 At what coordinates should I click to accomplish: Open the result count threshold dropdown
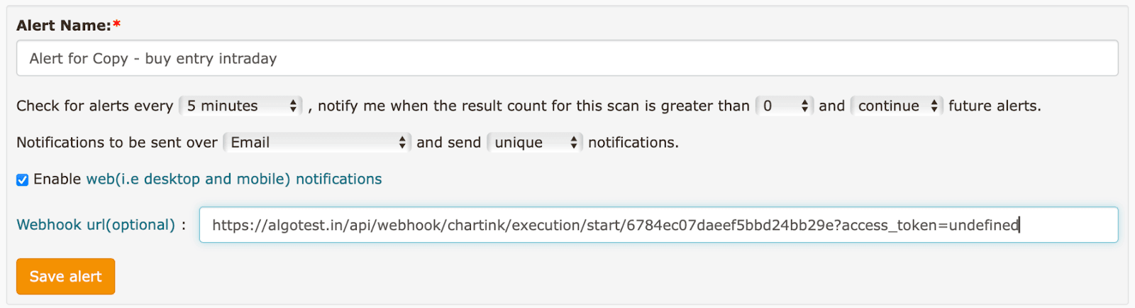click(777, 106)
